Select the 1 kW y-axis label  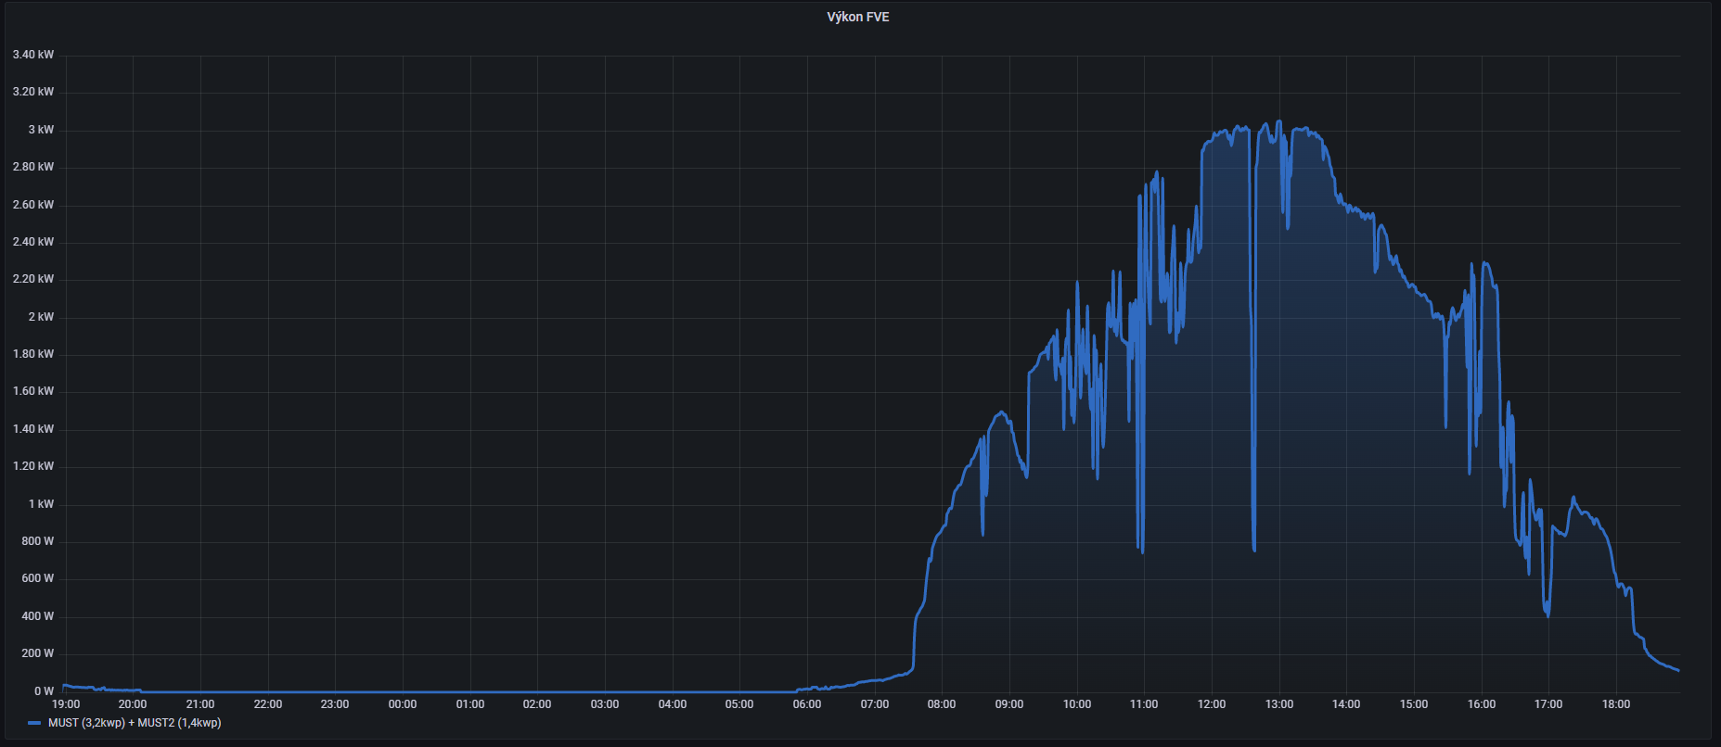[41, 504]
